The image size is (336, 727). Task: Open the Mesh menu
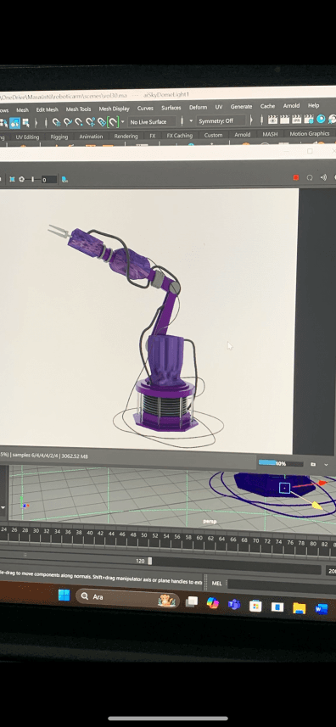[x=22, y=110]
